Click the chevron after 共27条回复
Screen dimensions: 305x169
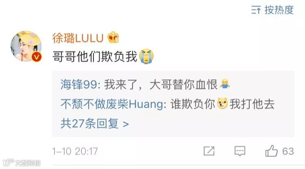[x=126, y=124]
